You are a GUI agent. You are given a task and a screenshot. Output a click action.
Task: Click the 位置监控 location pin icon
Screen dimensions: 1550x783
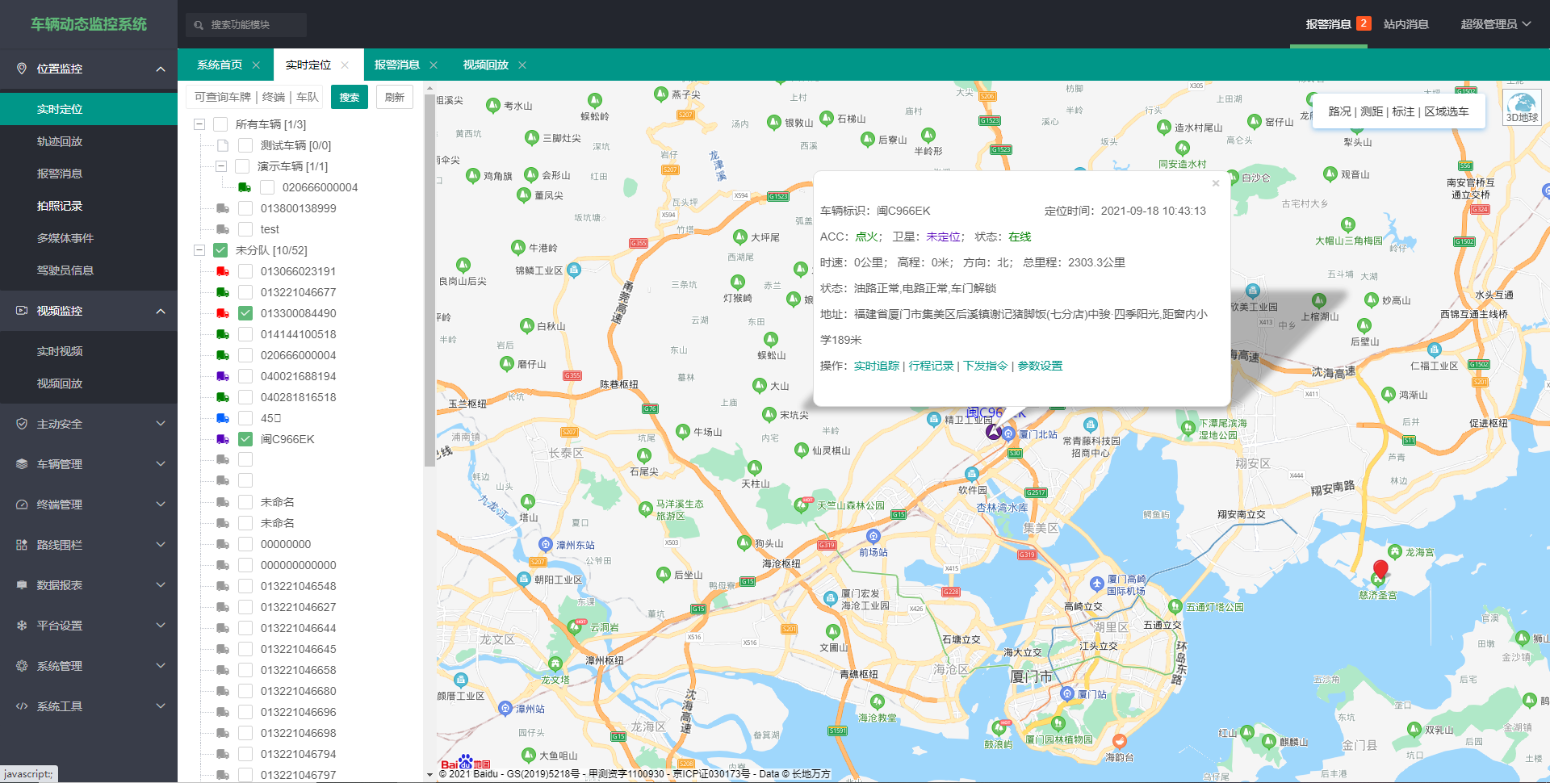tap(22, 69)
